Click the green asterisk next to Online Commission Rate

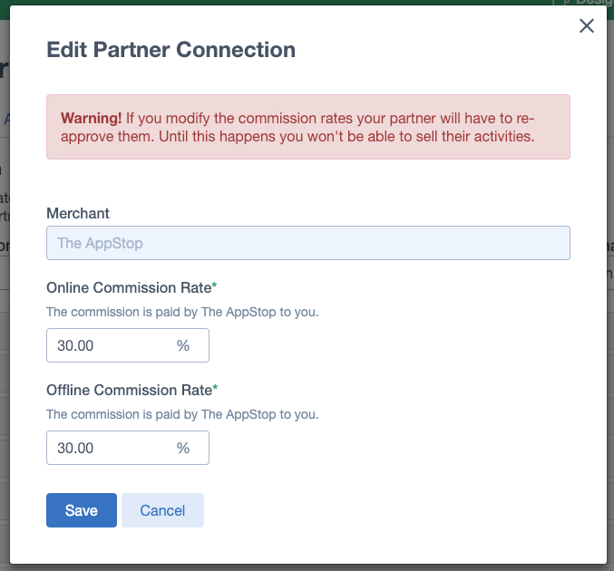pos(214,285)
